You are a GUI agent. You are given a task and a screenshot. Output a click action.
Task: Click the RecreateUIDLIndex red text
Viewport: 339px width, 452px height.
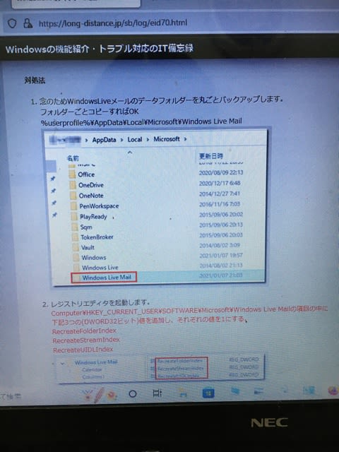coord(83,350)
